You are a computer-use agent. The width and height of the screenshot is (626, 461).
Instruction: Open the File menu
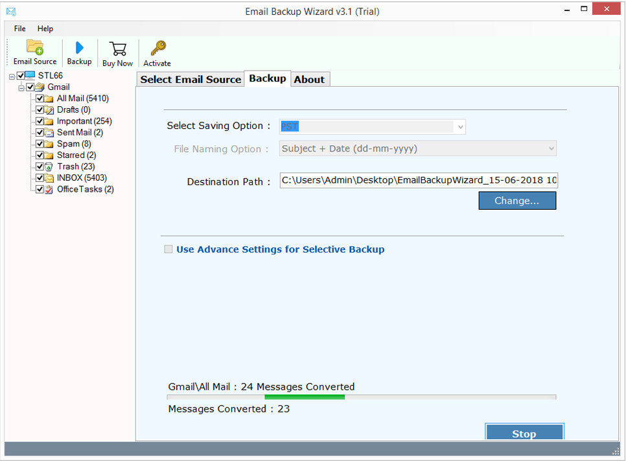point(19,28)
